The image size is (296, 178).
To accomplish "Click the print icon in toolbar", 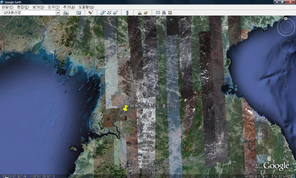I will pos(164,13).
